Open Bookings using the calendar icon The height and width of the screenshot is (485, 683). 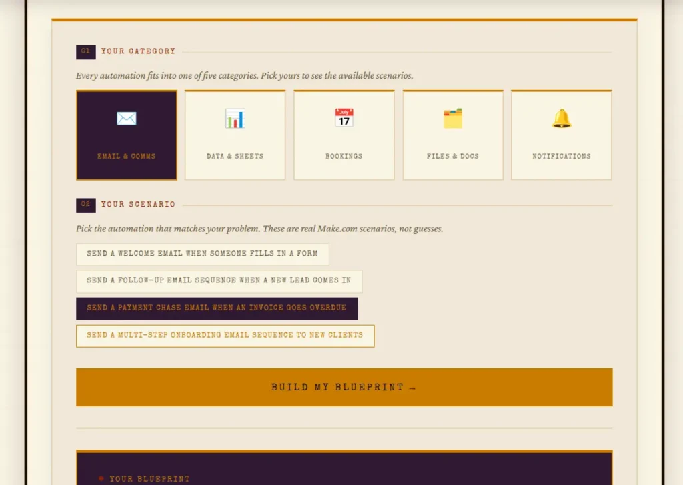(344, 118)
